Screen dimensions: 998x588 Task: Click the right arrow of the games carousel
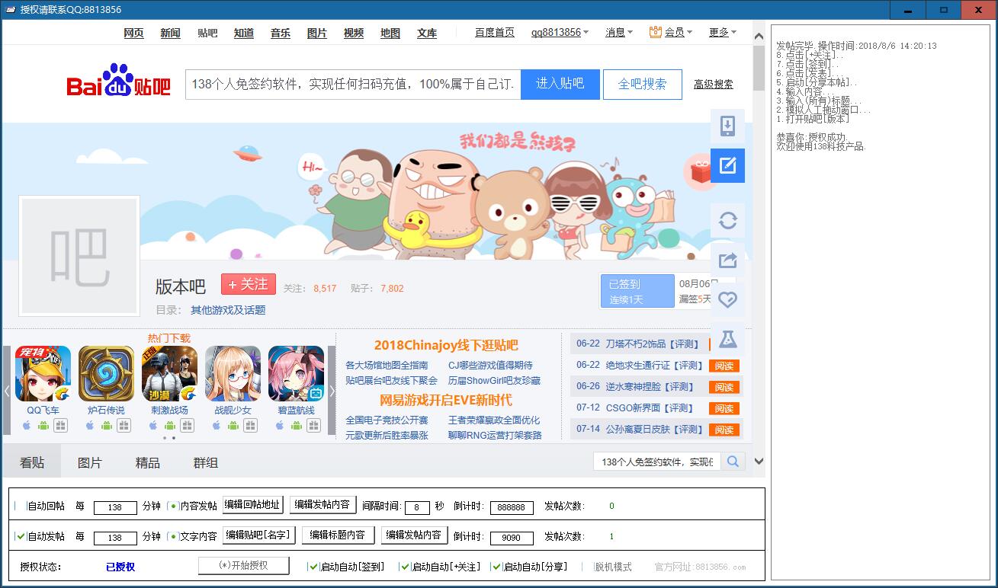[x=332, y=391]
